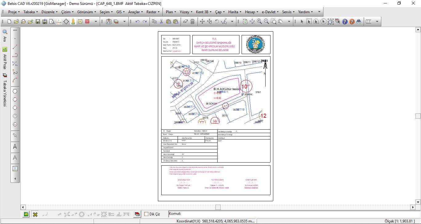Open the Proje menu
The height and width of the screenshot is (224, 421).
tap(14, 12)
